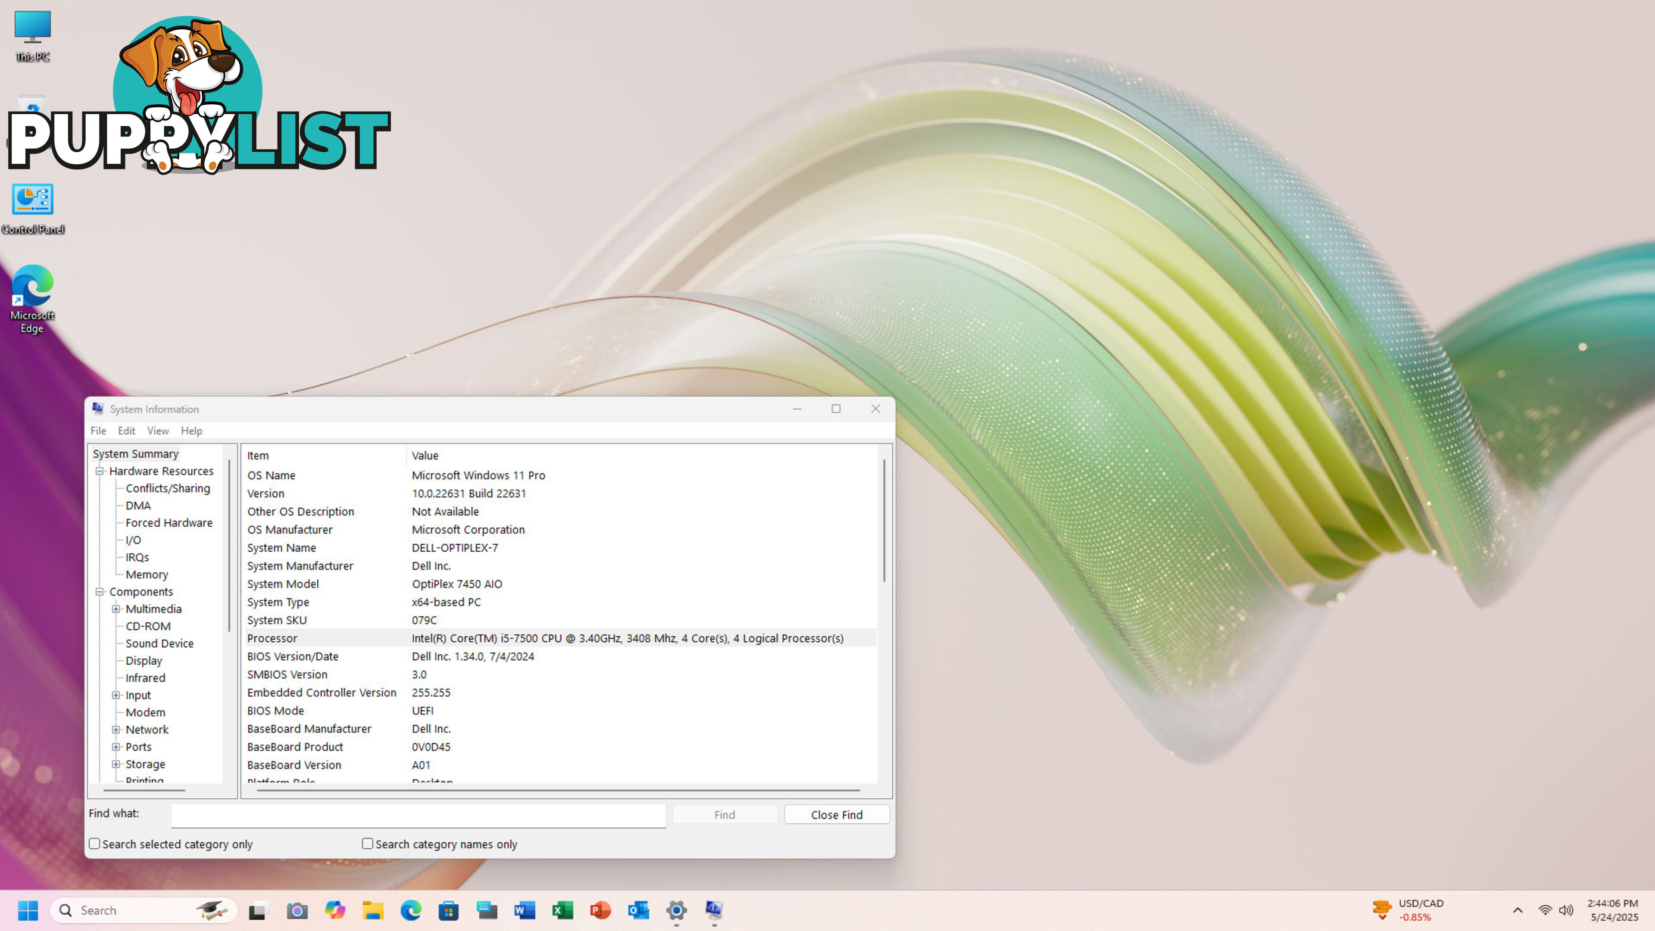
Task: Click the Wi-Fi network tray icon
Action: (x=1545, y=910)
